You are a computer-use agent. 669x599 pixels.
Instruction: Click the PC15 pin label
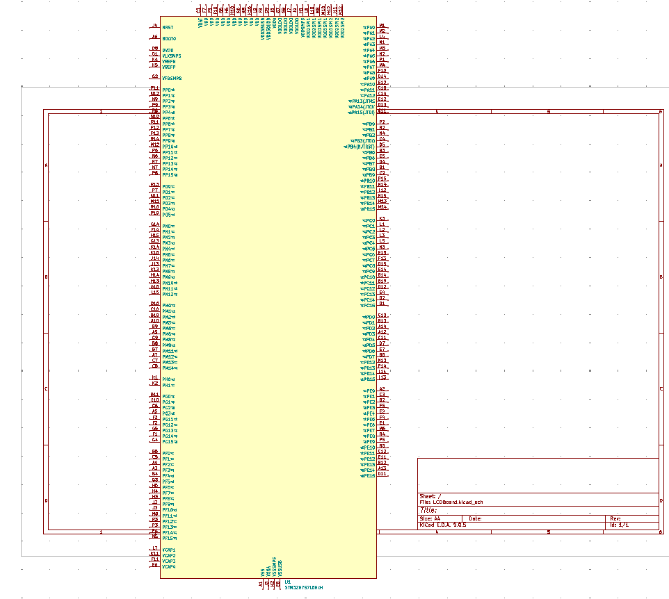click(x=369, y=305)
